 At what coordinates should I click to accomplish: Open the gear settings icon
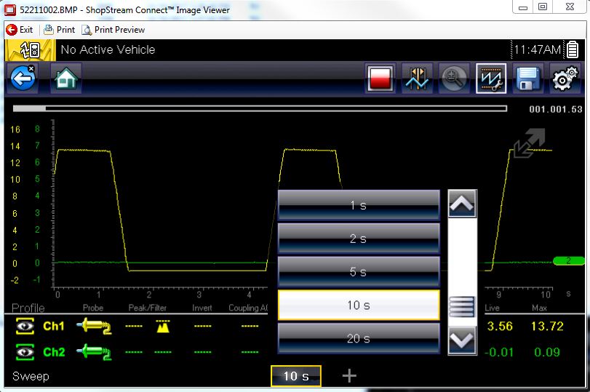pos(565,79)
